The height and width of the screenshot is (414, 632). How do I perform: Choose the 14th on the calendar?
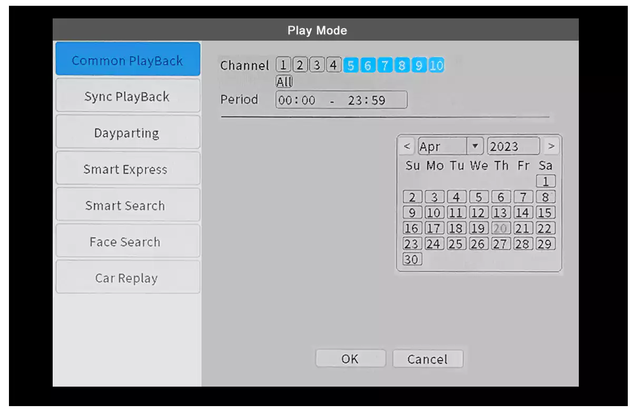[x=523, y=213]
